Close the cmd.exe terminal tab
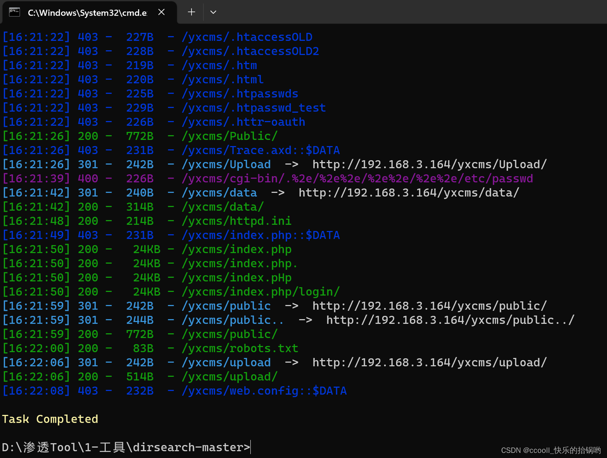 161,12
